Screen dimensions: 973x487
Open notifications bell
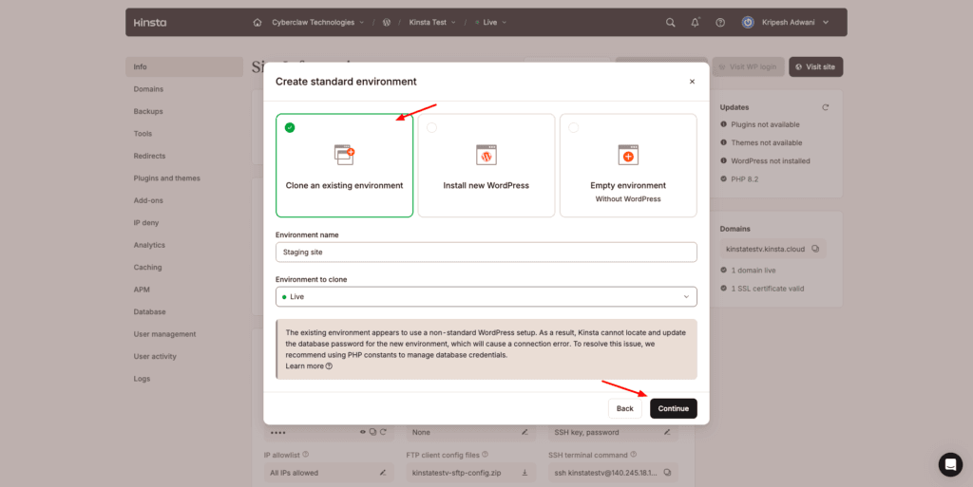click(x=695, y=22)
